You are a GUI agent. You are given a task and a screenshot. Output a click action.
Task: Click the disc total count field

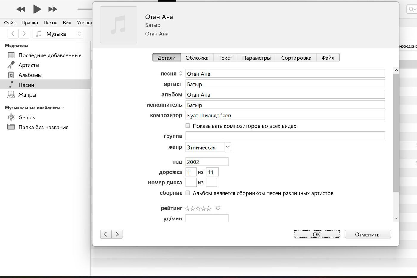211,182
